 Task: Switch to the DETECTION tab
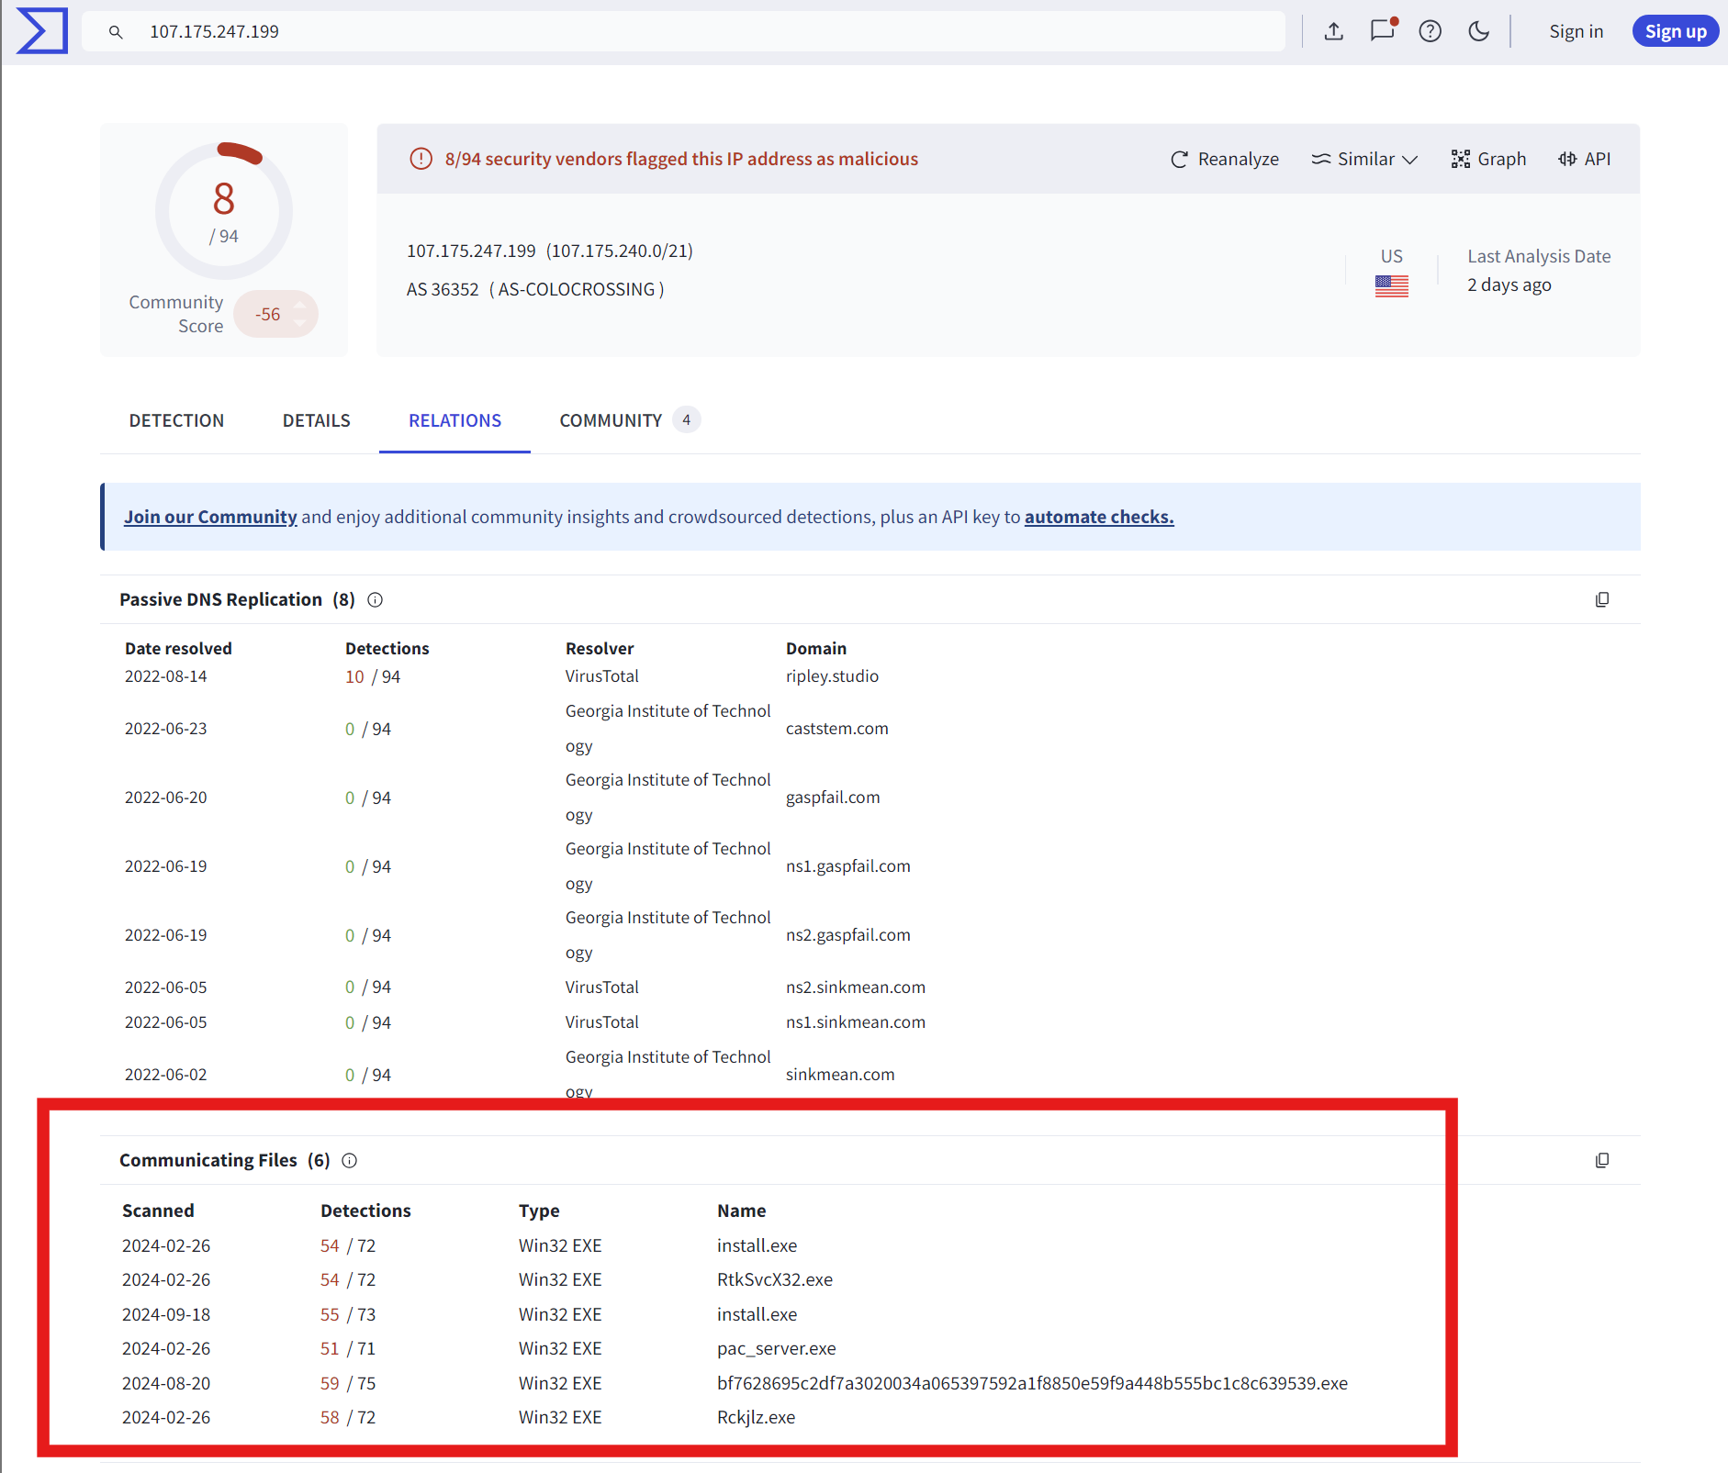[176, 420]
